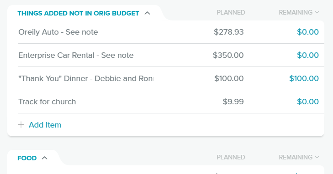Screen dimensions: 333x174
Task: Select the Oreily Auto - See note item
Action: 58,32
